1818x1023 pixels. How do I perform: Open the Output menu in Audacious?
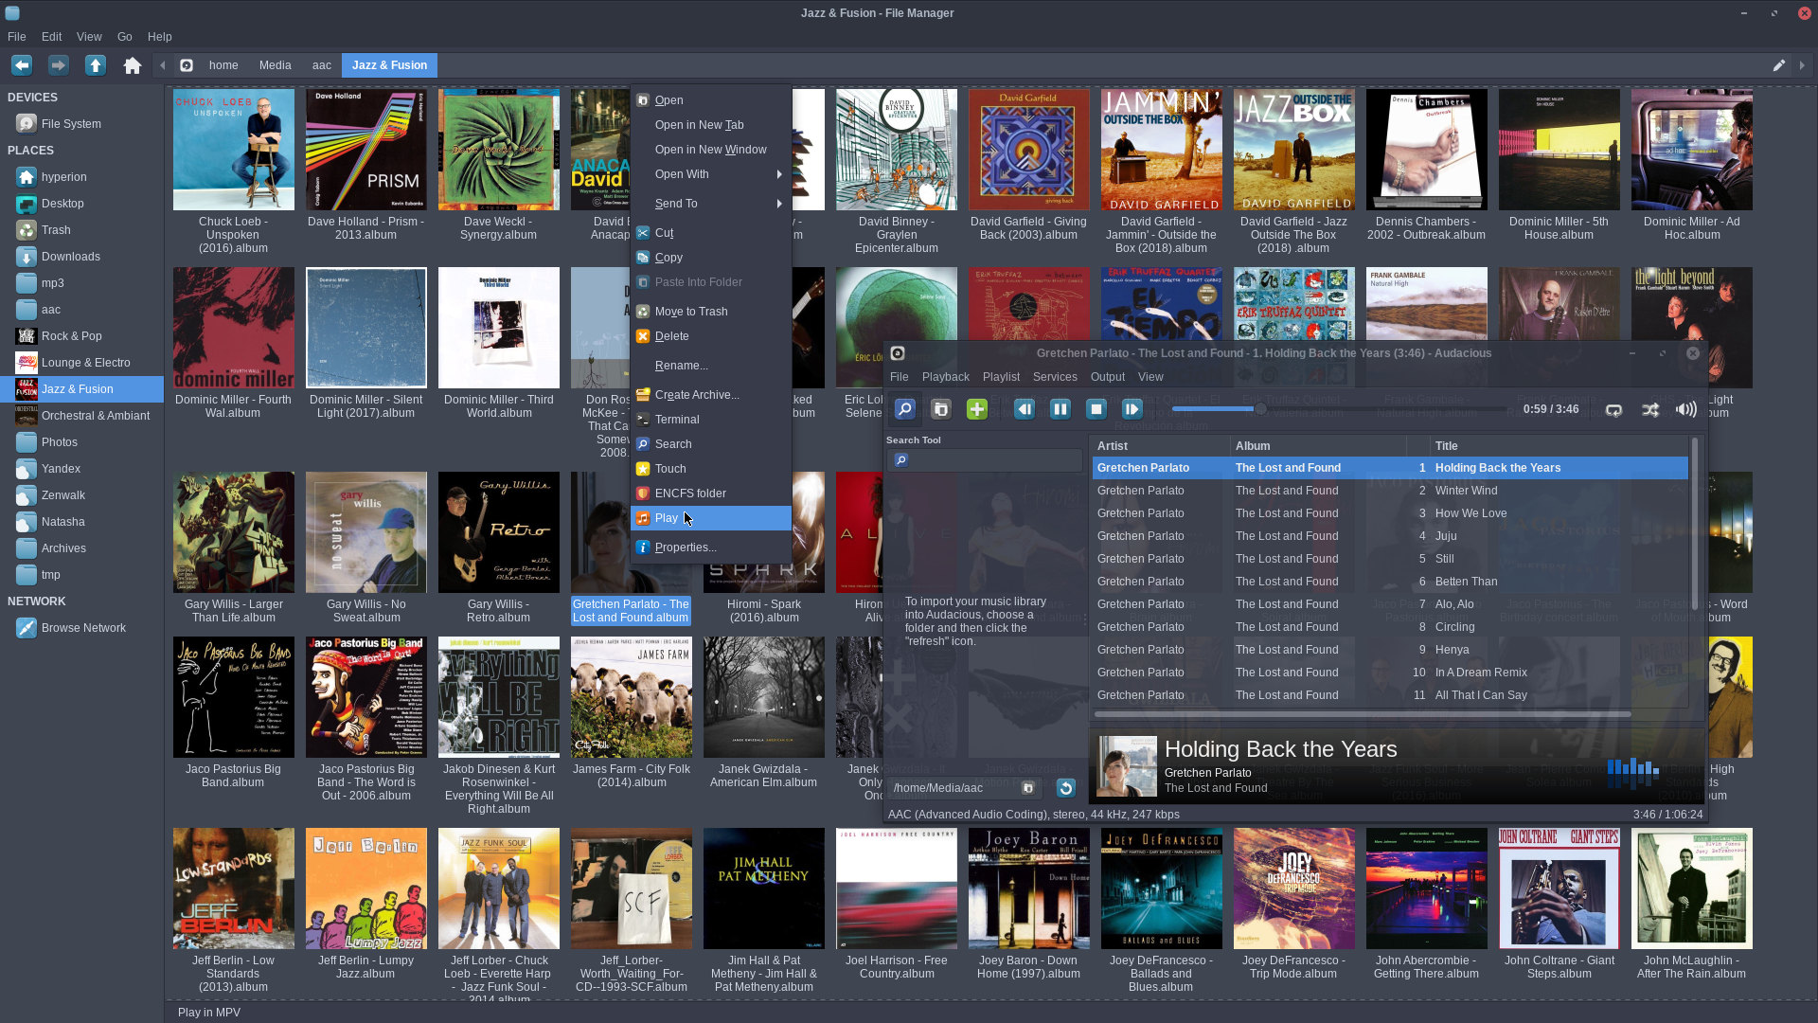1108,377
